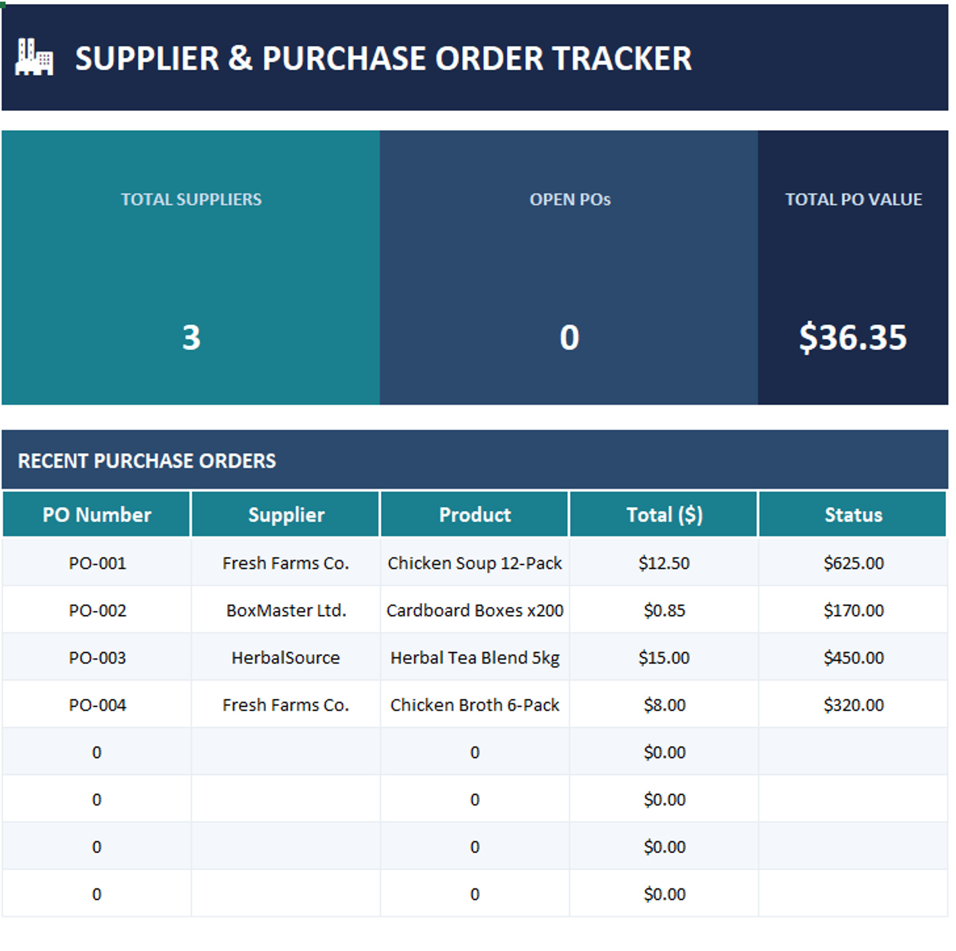Click the PO-001 cell
The height and width of the screenshot is (951, 956).
pyautogui.click(x=97, y=563)
